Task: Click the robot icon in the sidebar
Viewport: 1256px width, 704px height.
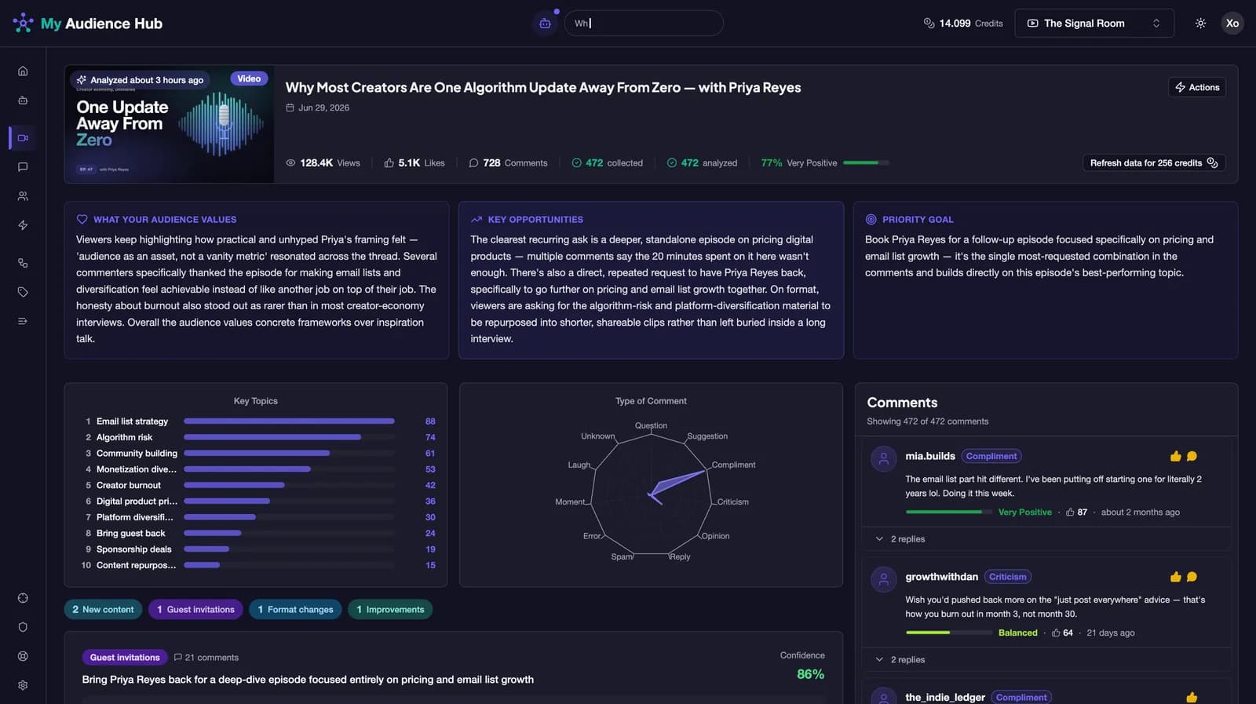Action: (23, 100)
